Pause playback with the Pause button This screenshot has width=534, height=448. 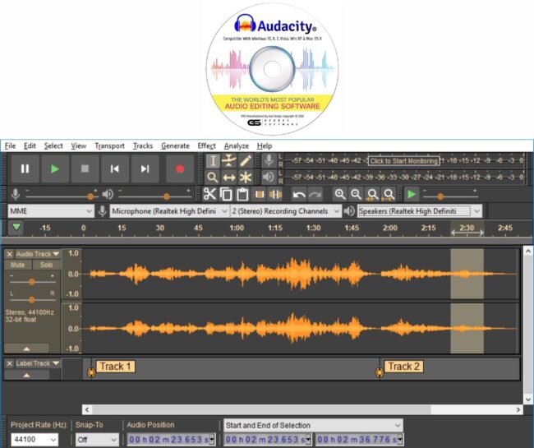(x=25, y=169)
